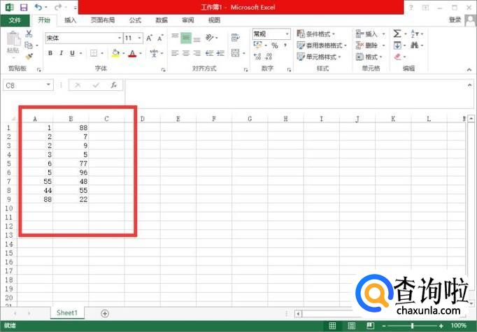This screenshot has width=477, height=332.
Task: Undo the last action
Action: click(x=38, y=7)
